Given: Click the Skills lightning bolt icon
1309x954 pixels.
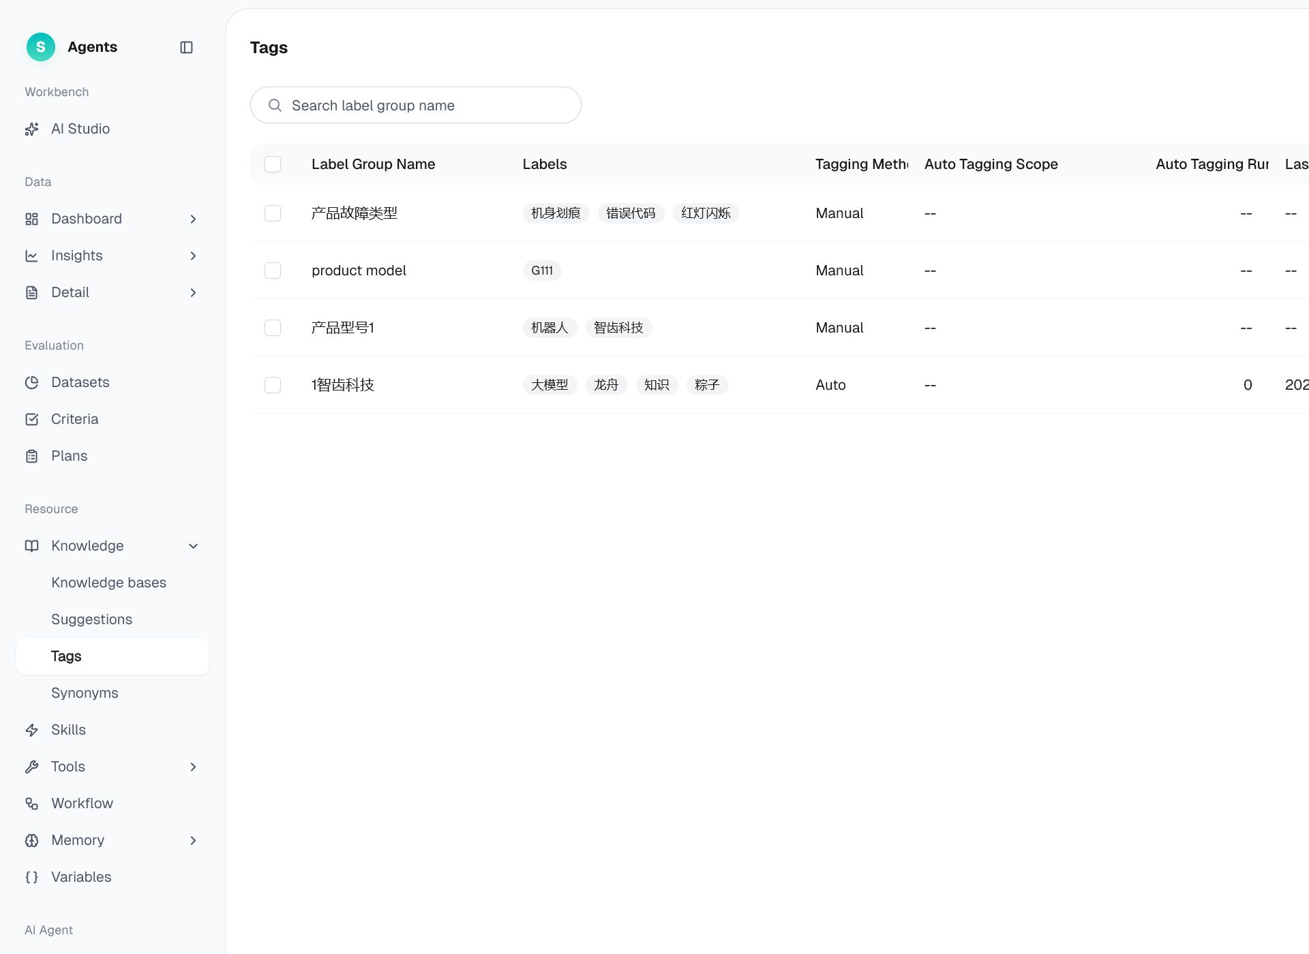Looking at the screenshot, I should pos(31,730).
